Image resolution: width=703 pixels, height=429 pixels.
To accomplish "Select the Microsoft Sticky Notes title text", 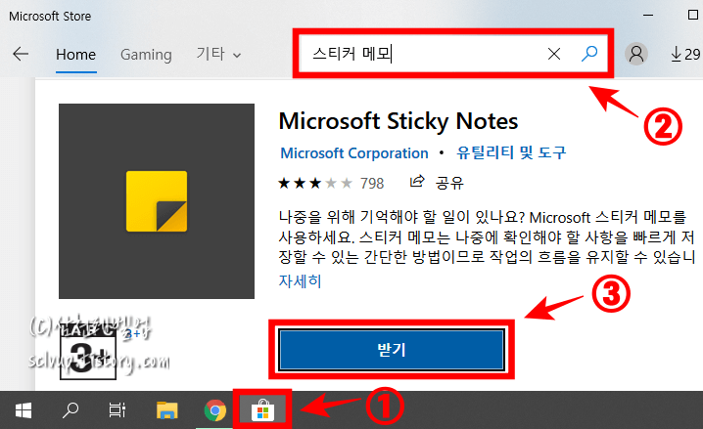I will (x=398, y=121).
